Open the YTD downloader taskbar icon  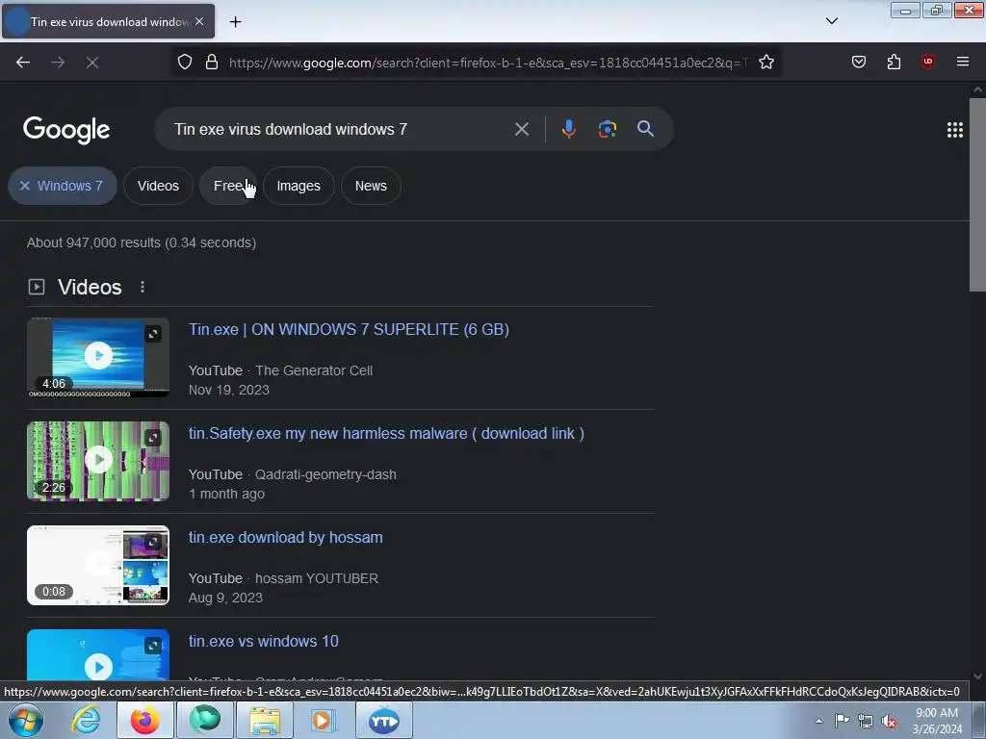click(383, 720)
